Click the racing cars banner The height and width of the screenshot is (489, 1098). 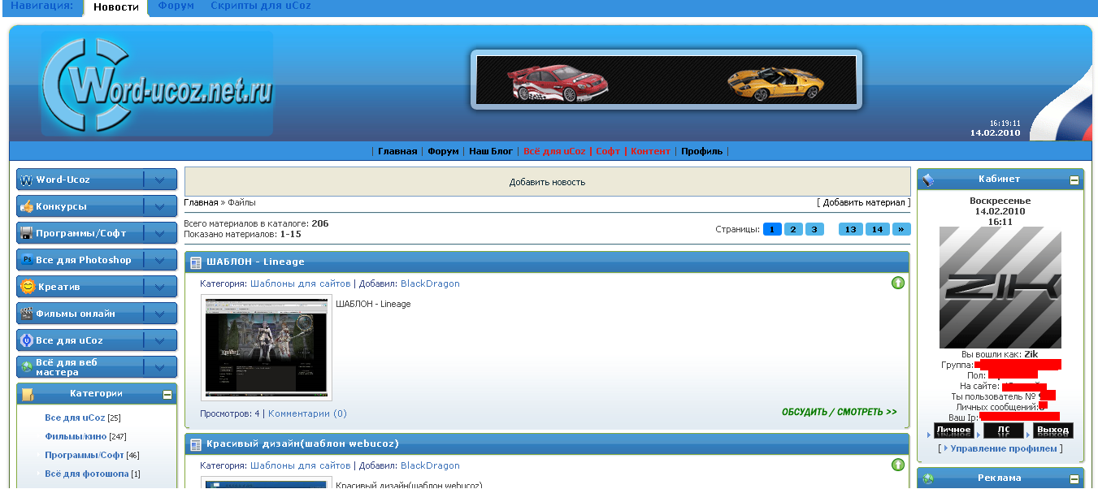666,80
